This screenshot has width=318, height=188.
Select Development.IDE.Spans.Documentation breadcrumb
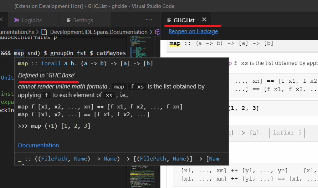pyautogui.click(x=99, y=32)
